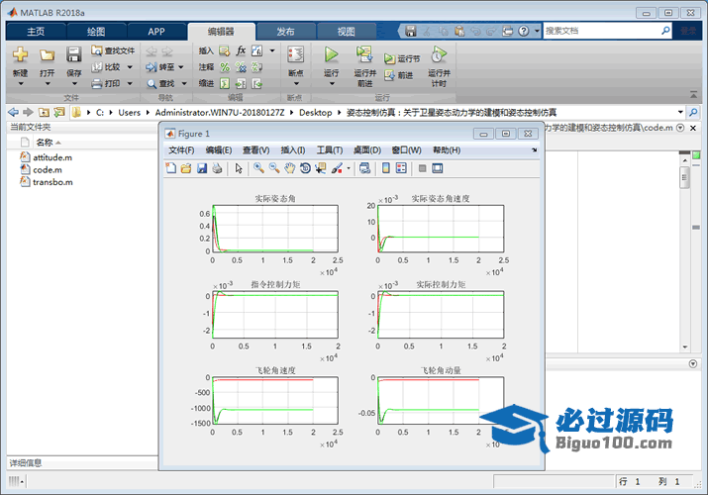Click the insert function fx icon
708x495 pixels.
coord(242,50)
